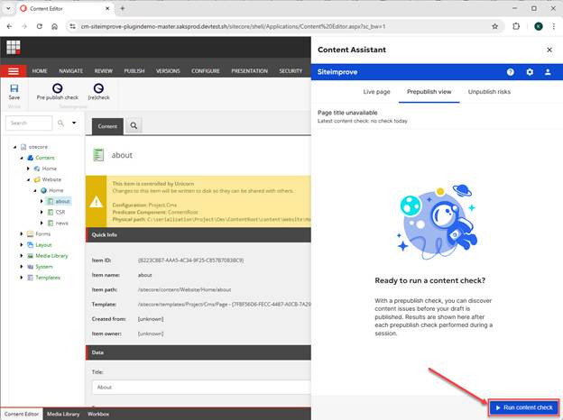Open the CONFIGURE ribbon tab

pos(206,71)
